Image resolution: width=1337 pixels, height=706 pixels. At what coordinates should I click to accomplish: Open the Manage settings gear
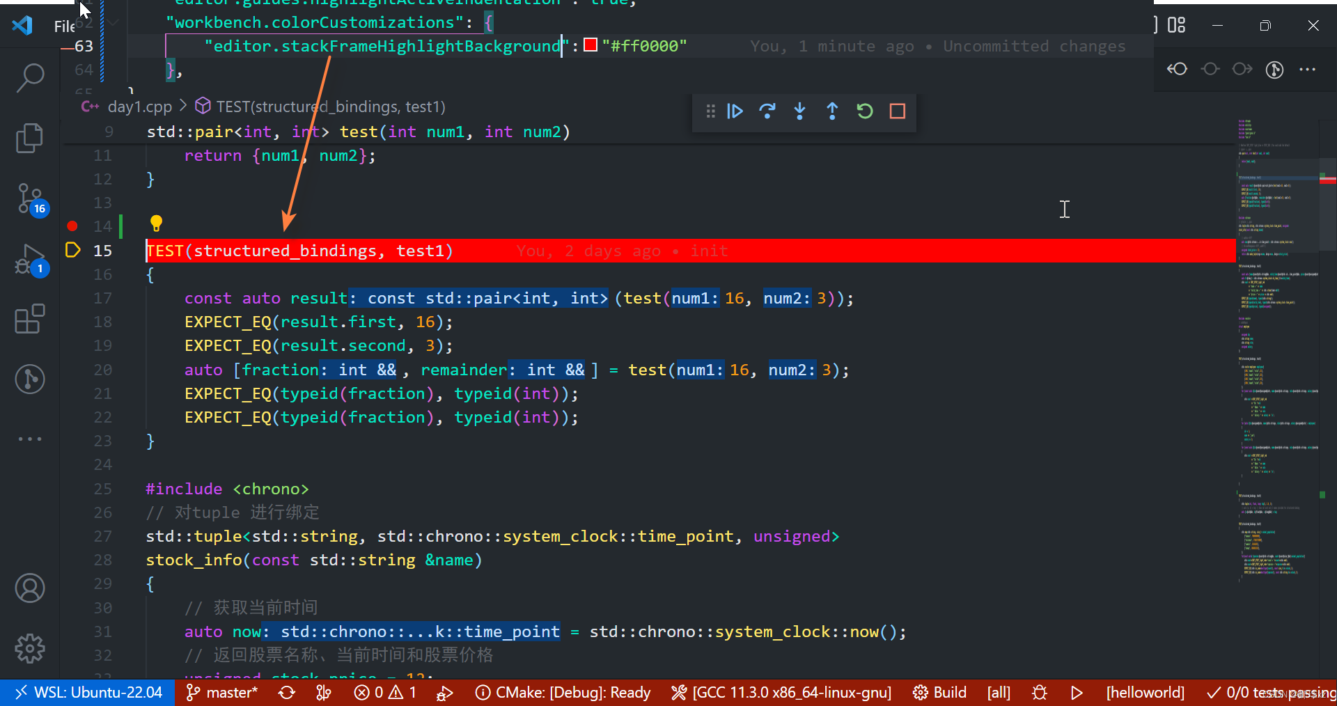(30, 648)
